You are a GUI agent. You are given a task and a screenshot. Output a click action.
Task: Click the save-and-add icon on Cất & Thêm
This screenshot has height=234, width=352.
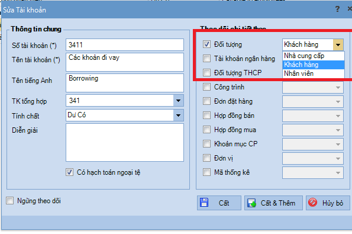click(x=251, y=203)
